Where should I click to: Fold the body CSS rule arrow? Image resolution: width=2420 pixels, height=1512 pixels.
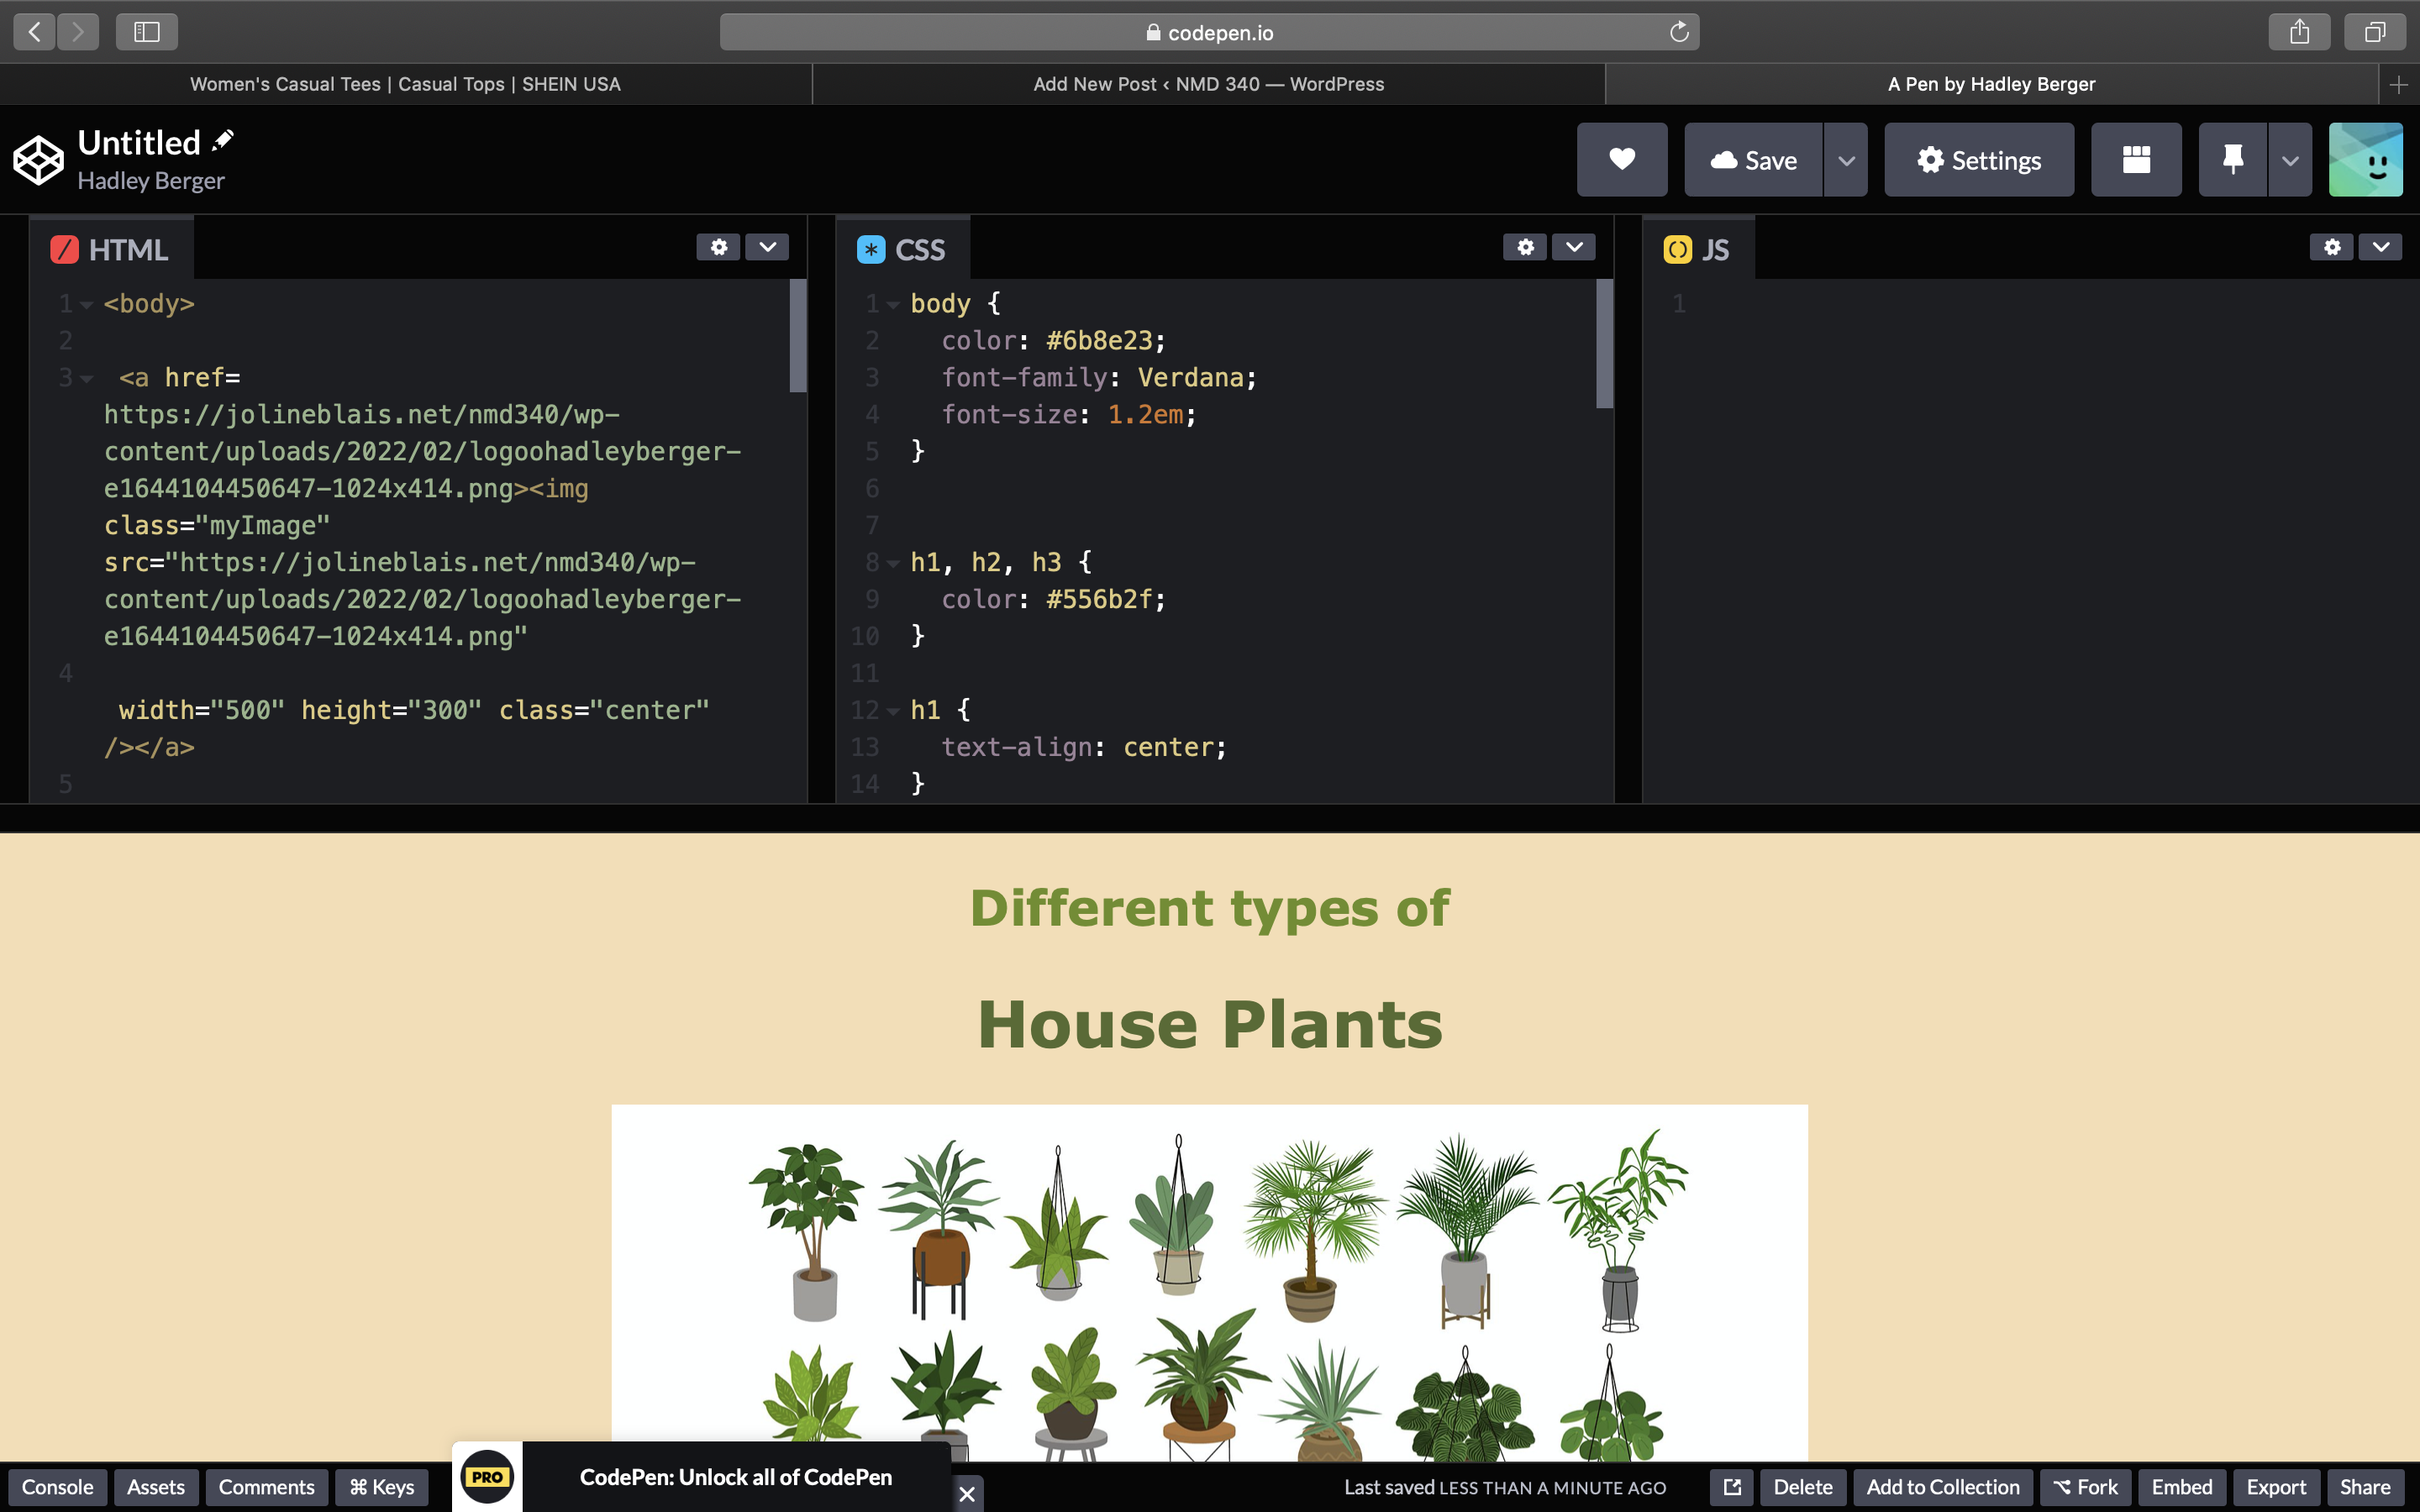tap(893, 304)
